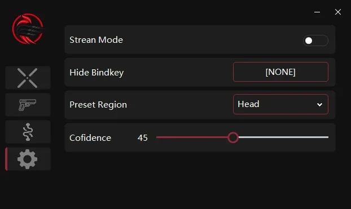Click the down chevron in Preset Region box
The width and height of the screenshot is (351, 209).
coord(319,105)
